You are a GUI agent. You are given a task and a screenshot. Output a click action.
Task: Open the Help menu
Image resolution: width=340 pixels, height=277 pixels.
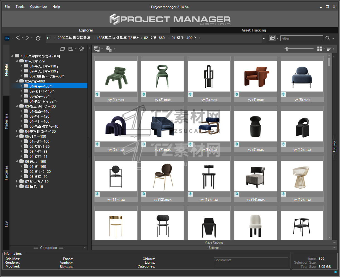(56, 6)
